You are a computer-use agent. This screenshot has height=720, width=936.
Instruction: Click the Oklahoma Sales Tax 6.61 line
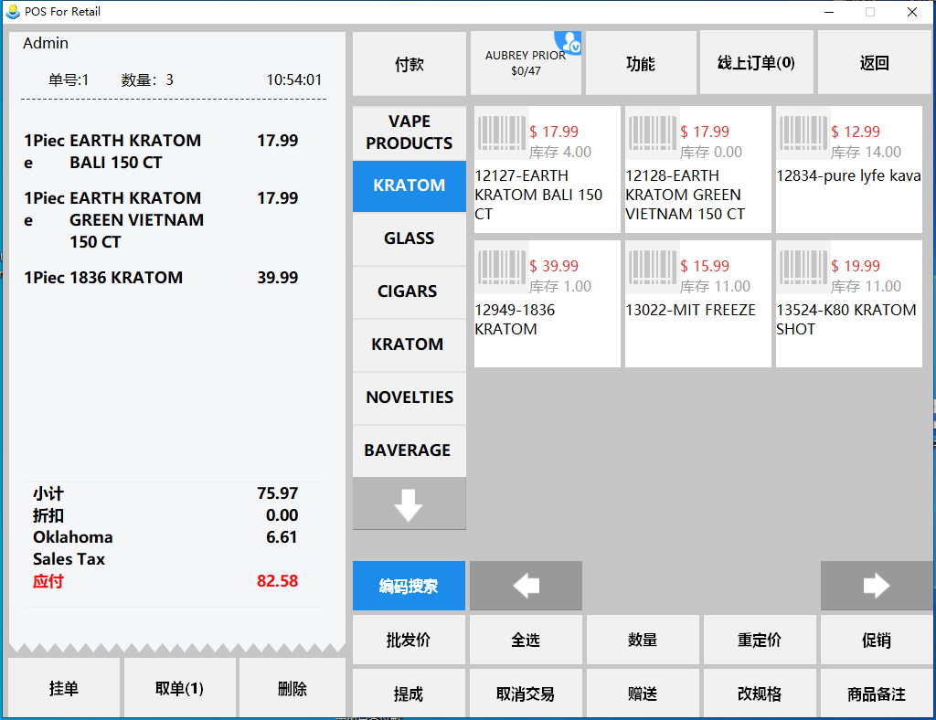click(x=165, y=547)
